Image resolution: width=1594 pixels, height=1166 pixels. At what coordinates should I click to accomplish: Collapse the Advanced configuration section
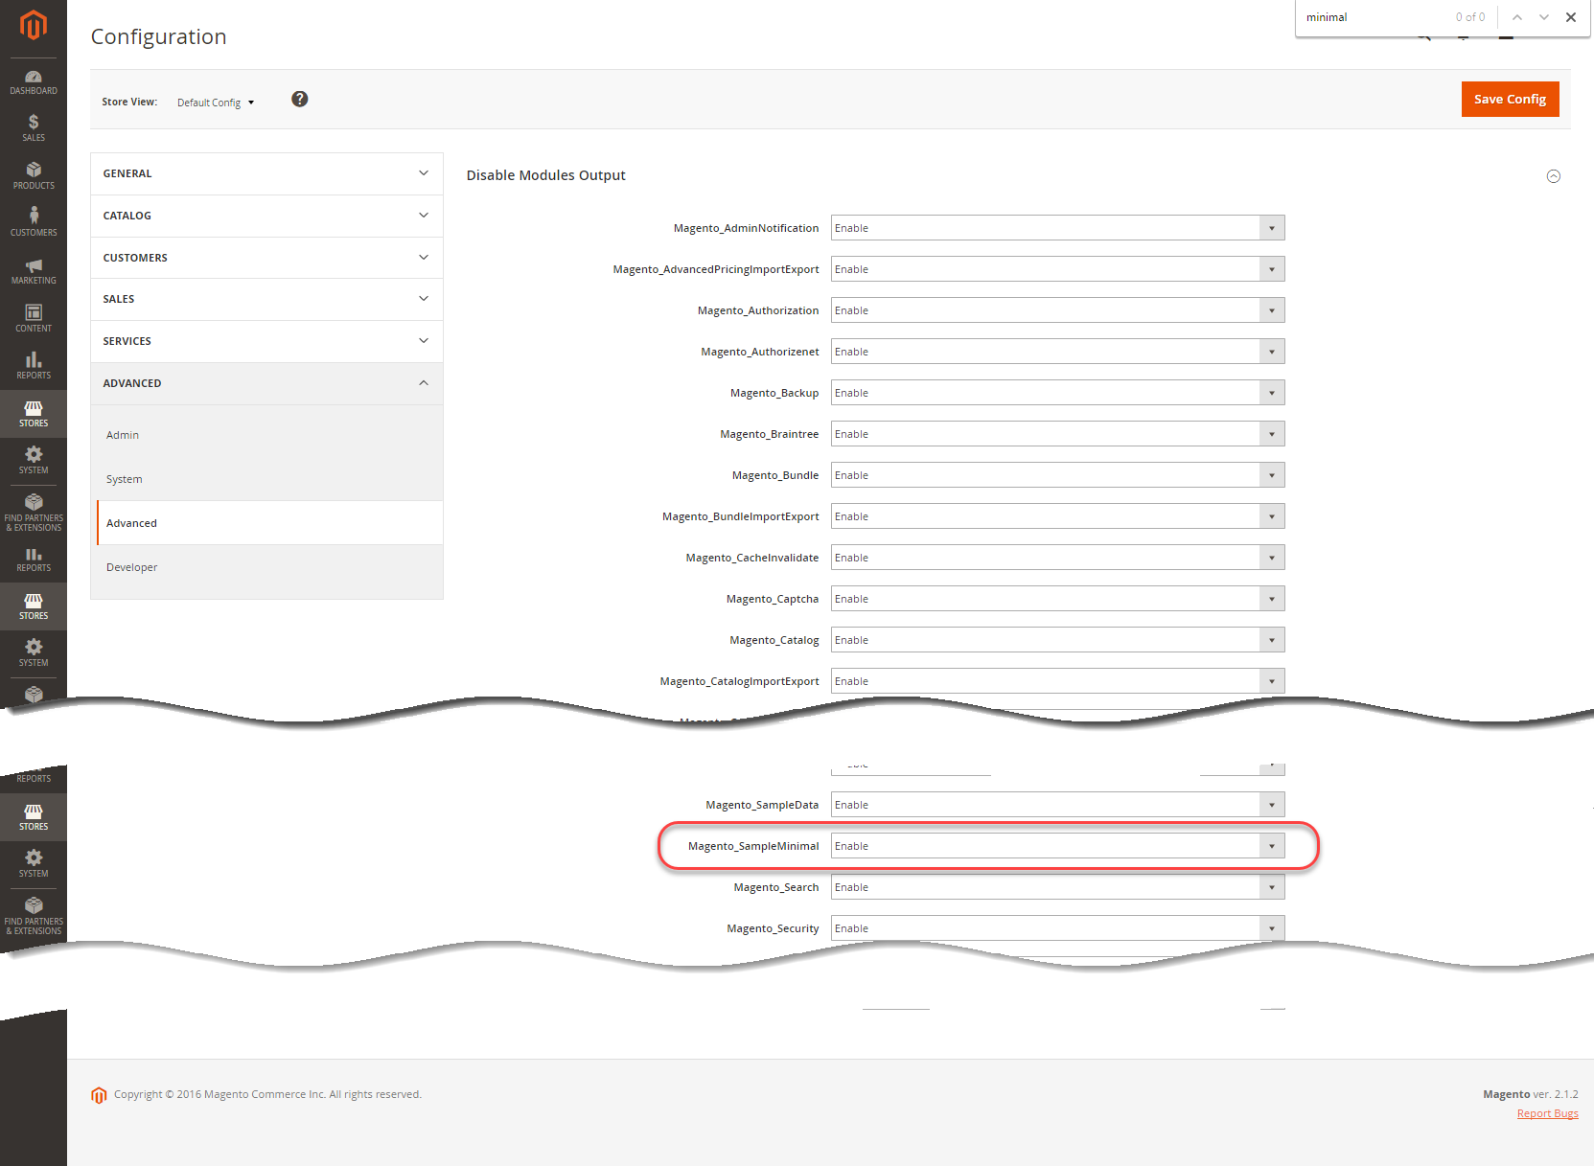tap(266, 383)
